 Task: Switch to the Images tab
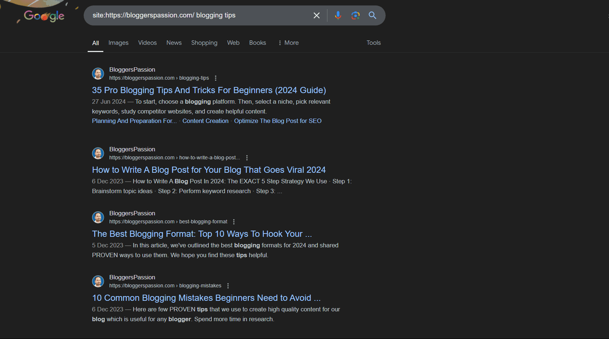pyautogui.click(x=118, y=43)
